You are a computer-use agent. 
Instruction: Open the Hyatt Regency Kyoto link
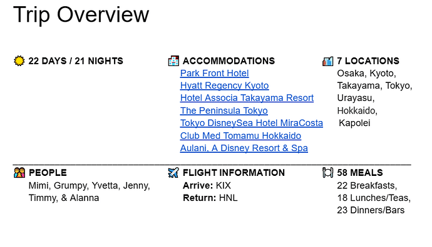point(224,85)
